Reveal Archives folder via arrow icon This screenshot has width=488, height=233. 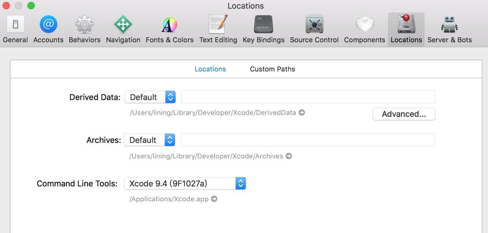tap(289, 156)
